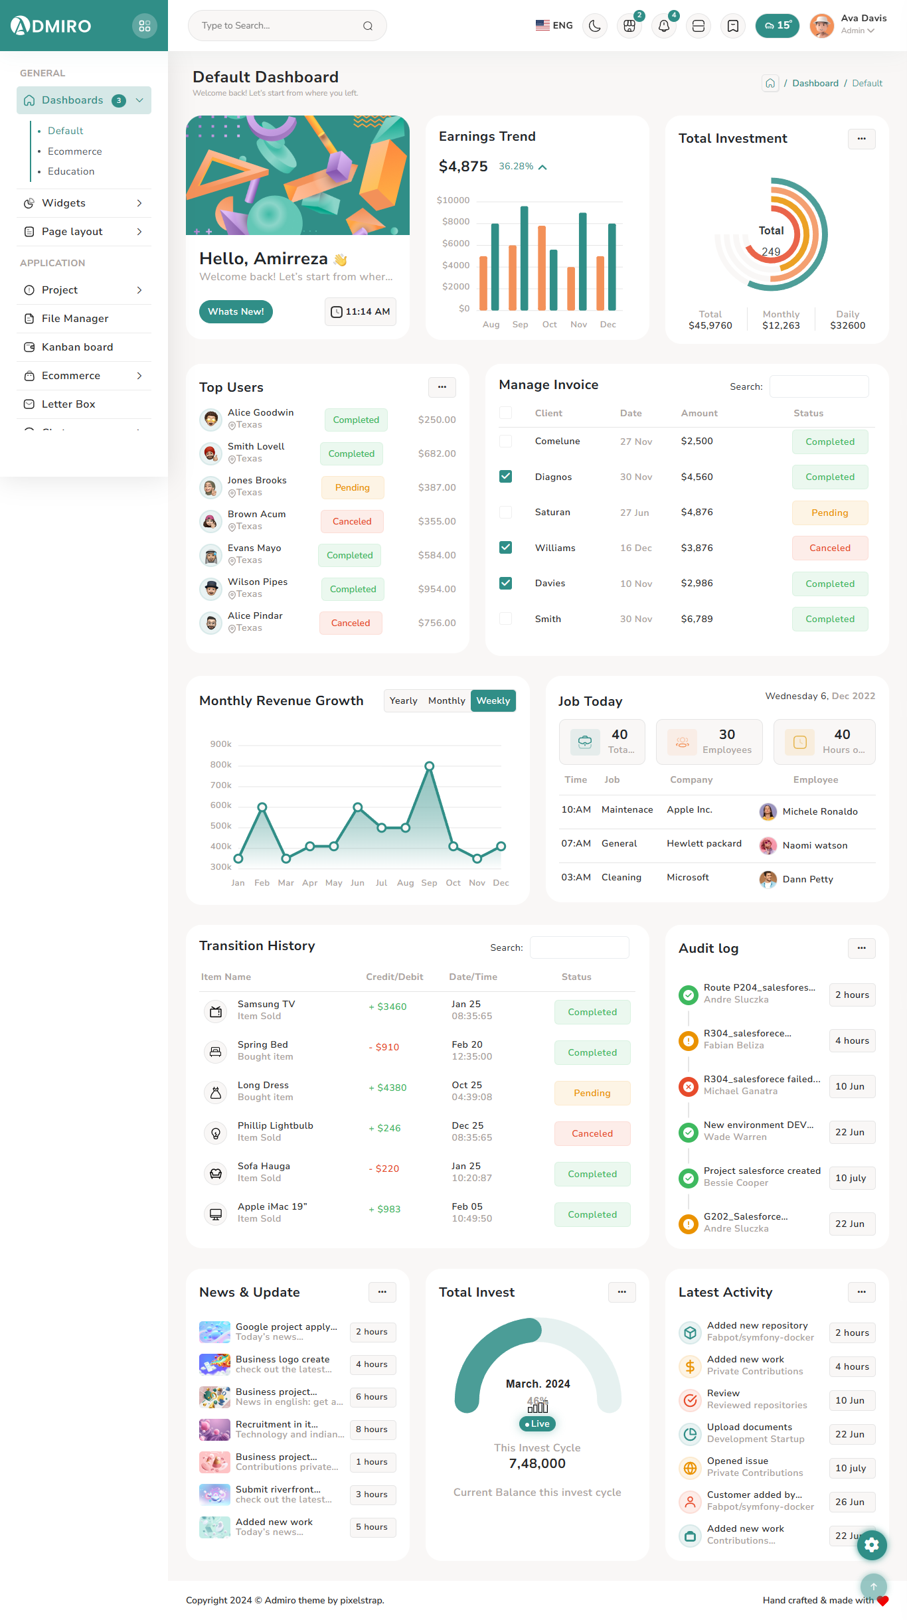This screenshot has height=1620, width=907.
Task: Toggle dark mode with the moon icon
Action: click(x=594, y=26)
